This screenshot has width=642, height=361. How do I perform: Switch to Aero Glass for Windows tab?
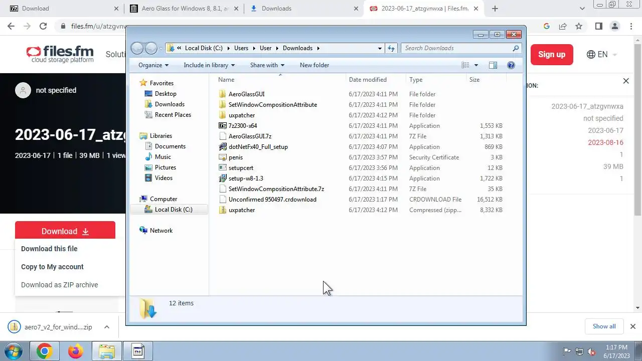(184, 9)
